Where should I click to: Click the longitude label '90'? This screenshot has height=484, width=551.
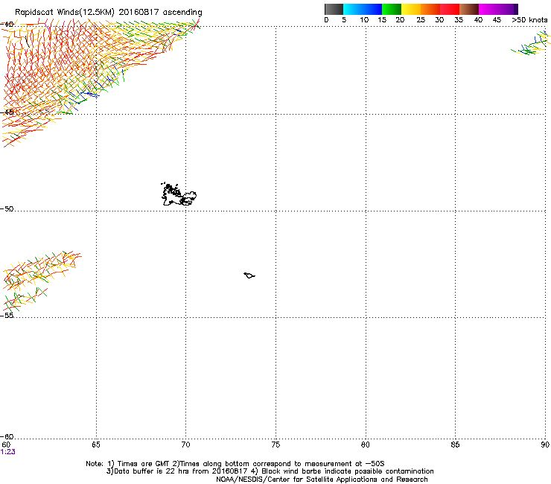tap(545, 445)
